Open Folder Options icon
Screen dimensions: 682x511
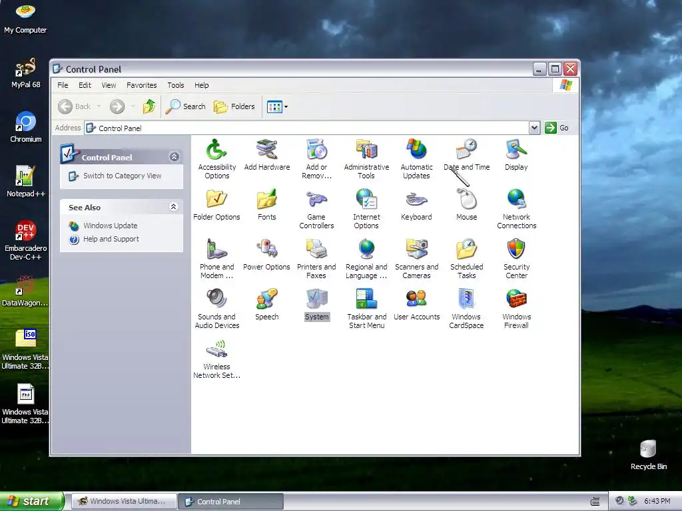(216, 205)
